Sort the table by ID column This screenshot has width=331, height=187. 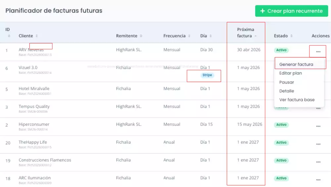9,36
